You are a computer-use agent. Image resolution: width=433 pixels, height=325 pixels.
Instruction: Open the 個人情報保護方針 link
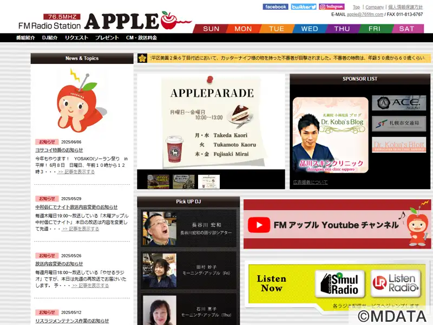click(x=405, y=7)
